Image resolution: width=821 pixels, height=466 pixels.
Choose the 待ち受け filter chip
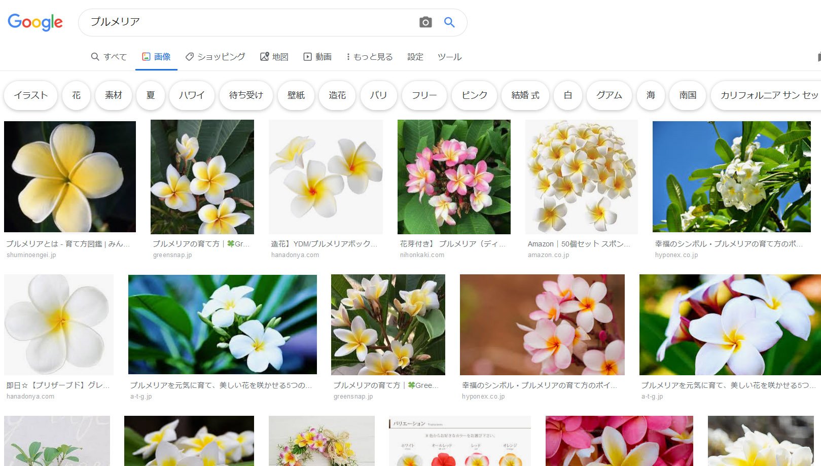tap(246, 95)
